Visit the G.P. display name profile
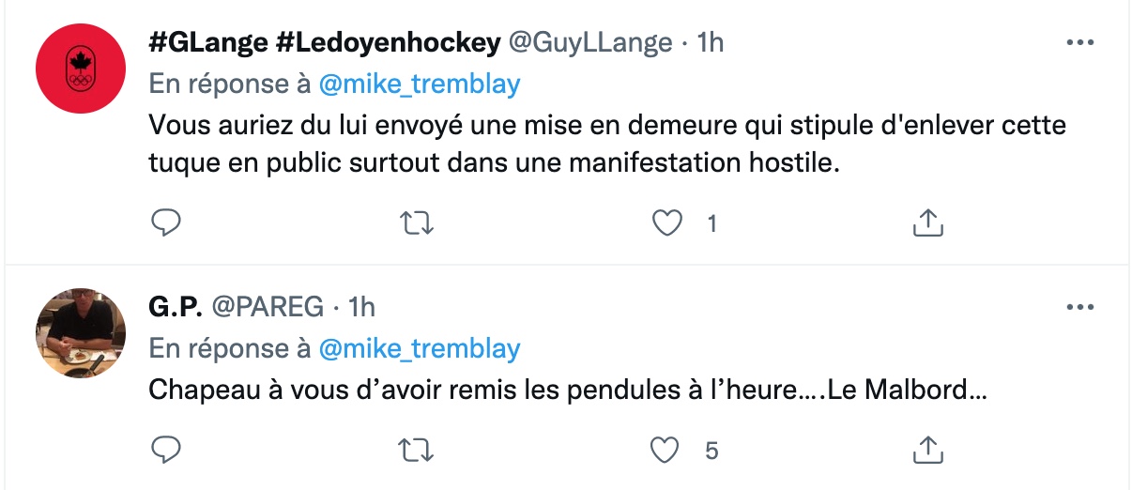 (176, 306)
